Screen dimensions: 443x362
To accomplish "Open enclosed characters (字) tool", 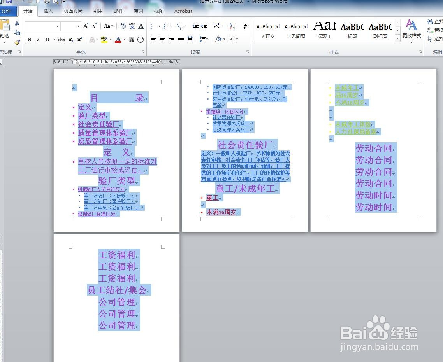I will pos(141,40).
